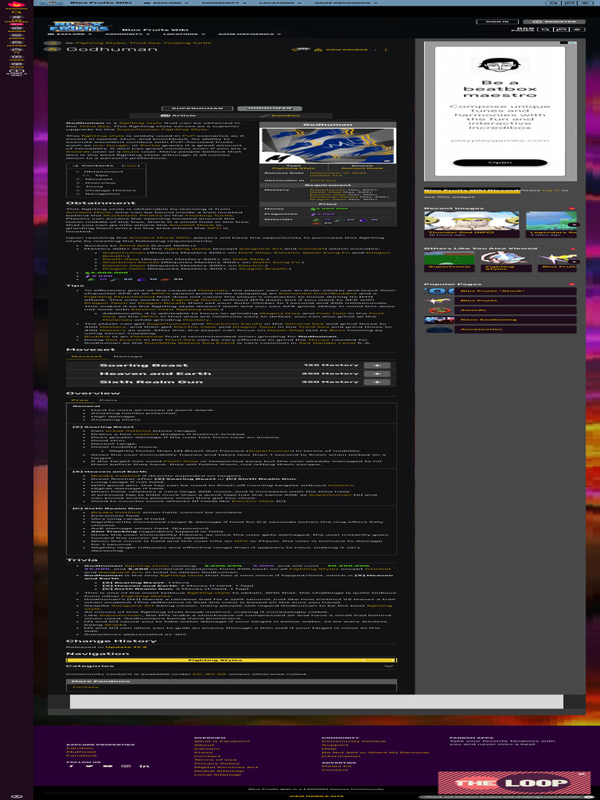Screen dimensions: 600x800
Task: Switch to the Superhuman page tab
Action: point(197,109)
